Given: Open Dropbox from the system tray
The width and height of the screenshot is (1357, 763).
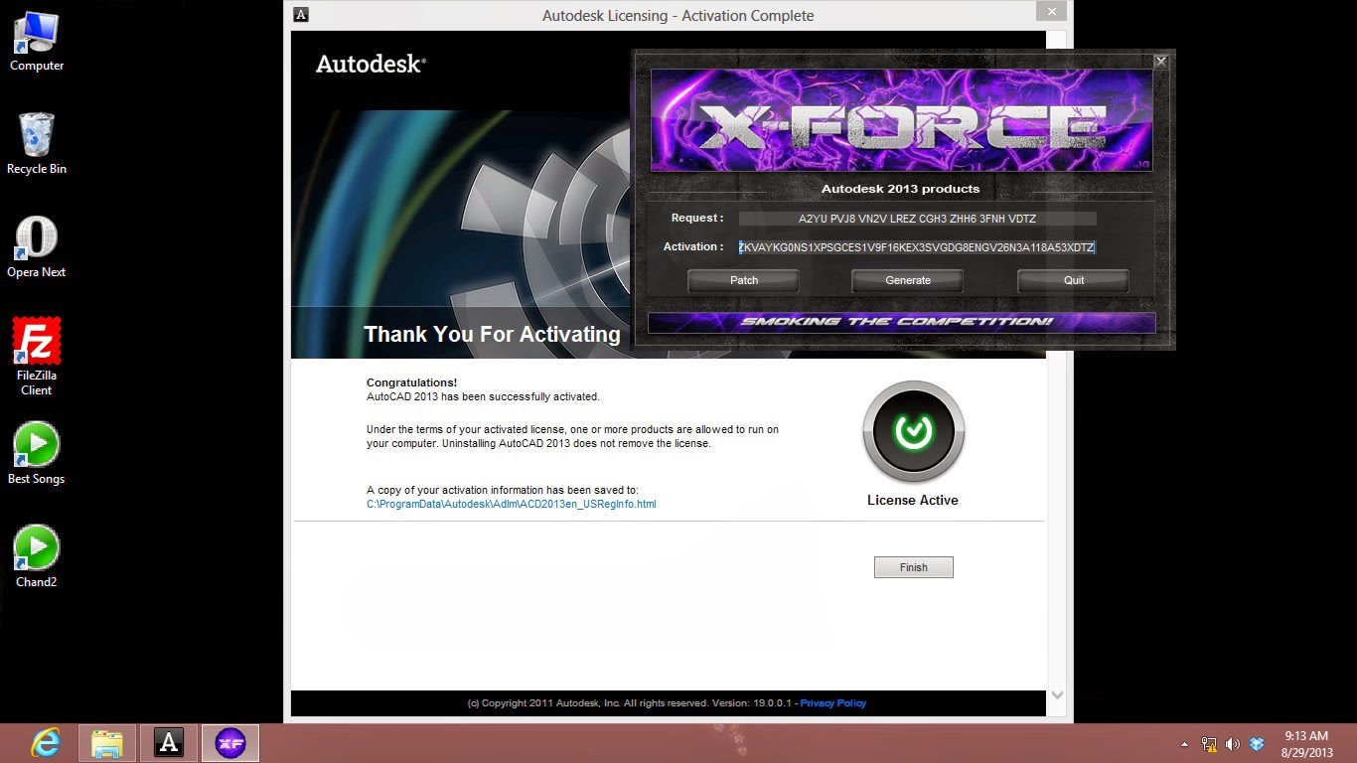Looking at the screenshot, I should pos(1258,743).
